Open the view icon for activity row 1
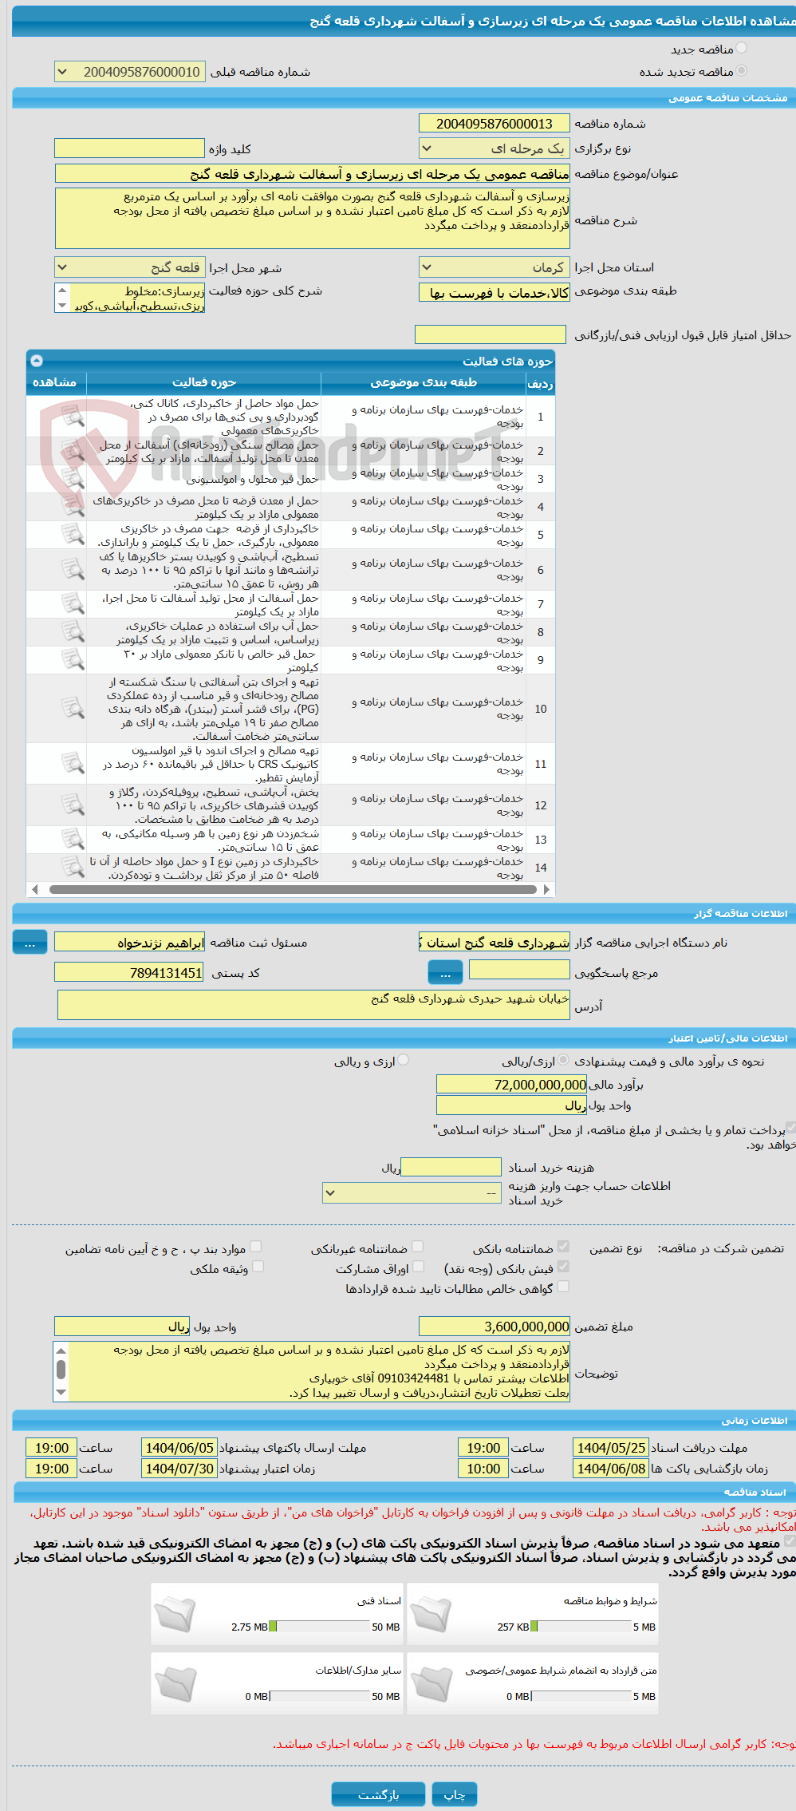This screenshot has height=1811, width=796. (x=73, y=416)
